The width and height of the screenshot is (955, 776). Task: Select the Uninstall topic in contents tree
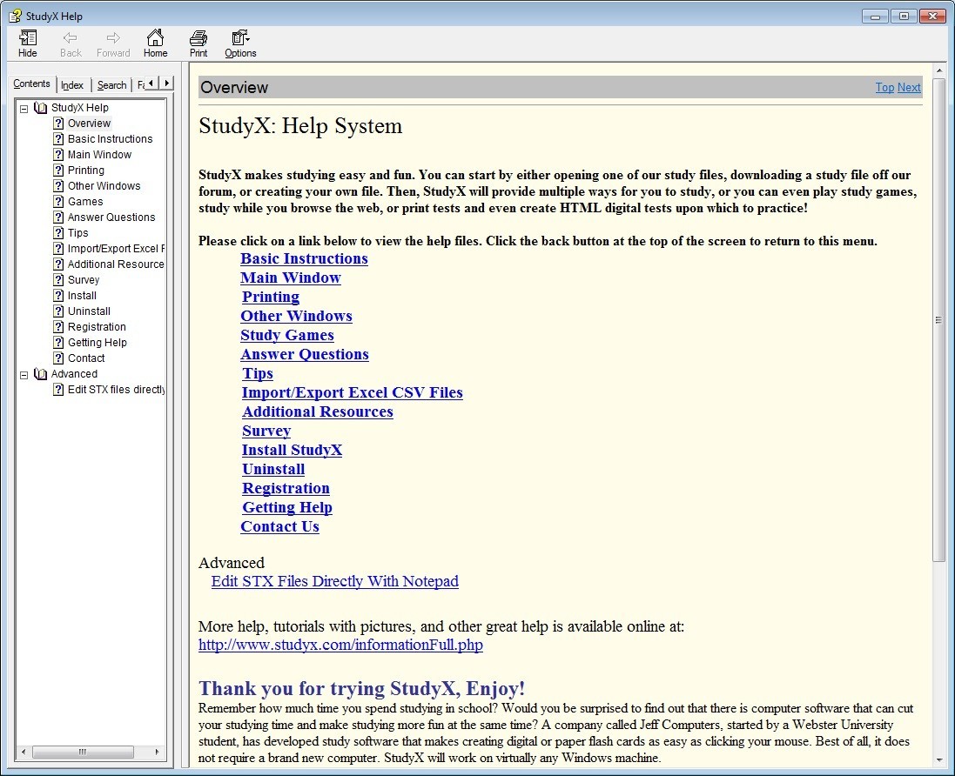click(89, 311)
